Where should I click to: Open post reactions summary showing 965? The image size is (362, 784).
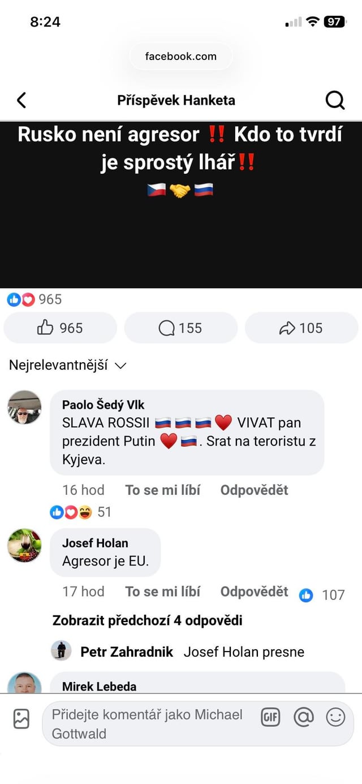pos(34,299)
